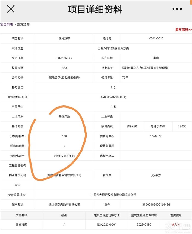This screenshot has width=192, height=234.
Task: Select 中国光大银行股份有限公司深圳分行 cell
Action: [x=113, y=195]
